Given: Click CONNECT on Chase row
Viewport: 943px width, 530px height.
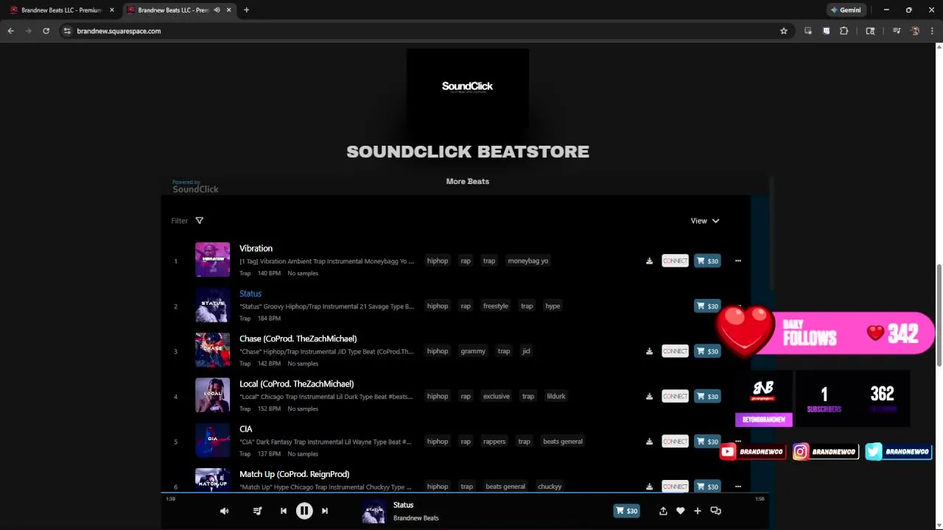Looking at the screenshot, I should [675, 351].
